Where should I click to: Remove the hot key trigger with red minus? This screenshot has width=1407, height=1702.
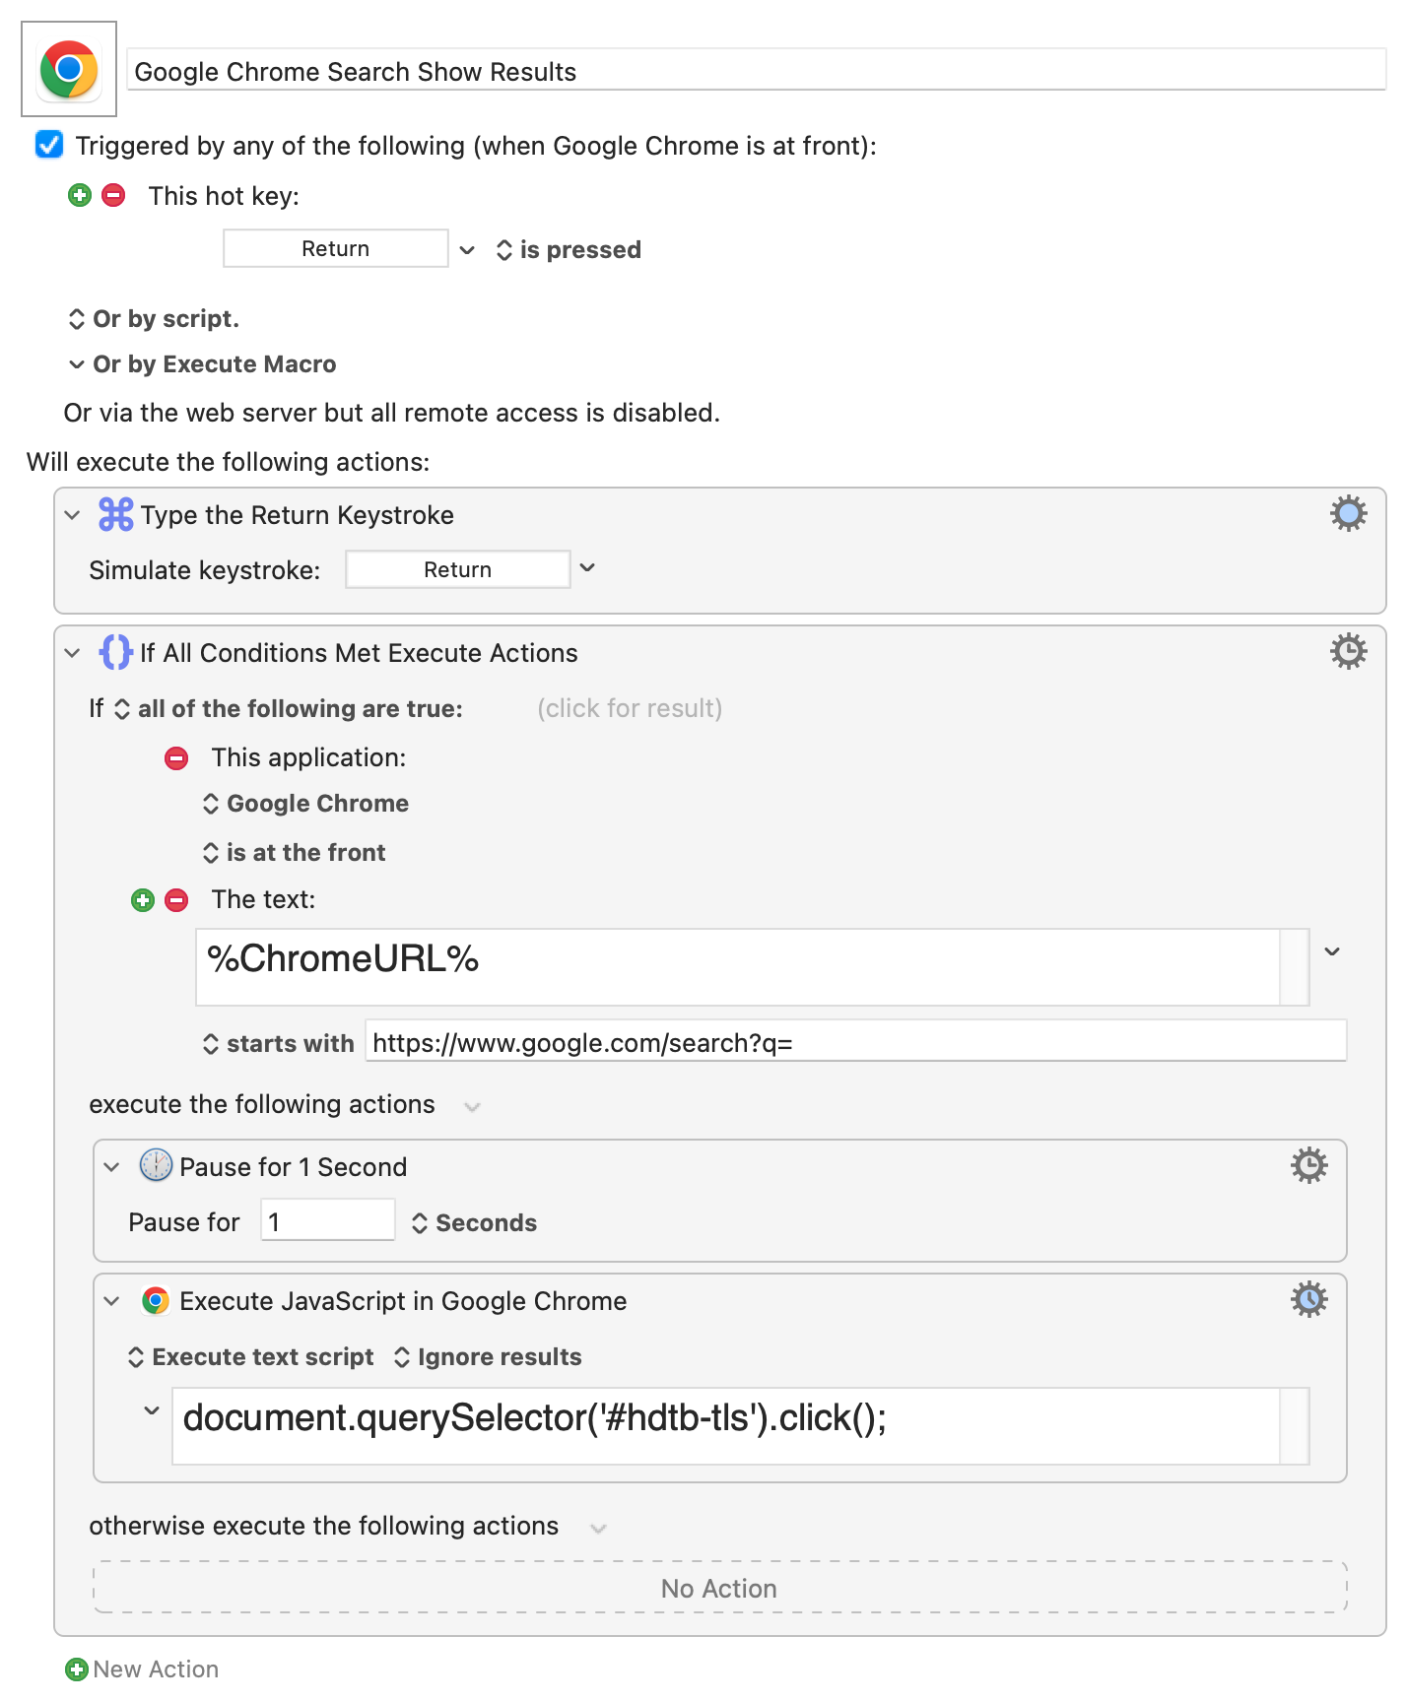pyautogui.click(x=113, y=195)
